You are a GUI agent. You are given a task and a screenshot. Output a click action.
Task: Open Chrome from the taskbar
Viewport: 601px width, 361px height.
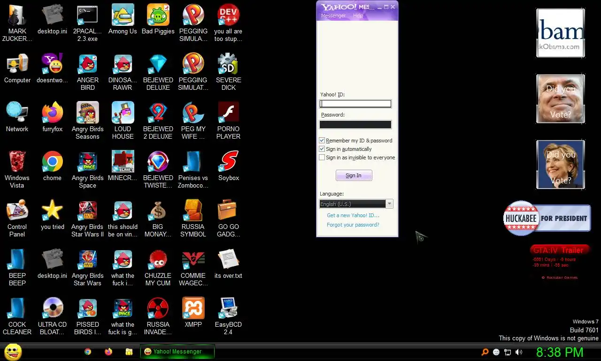[88, 352]
